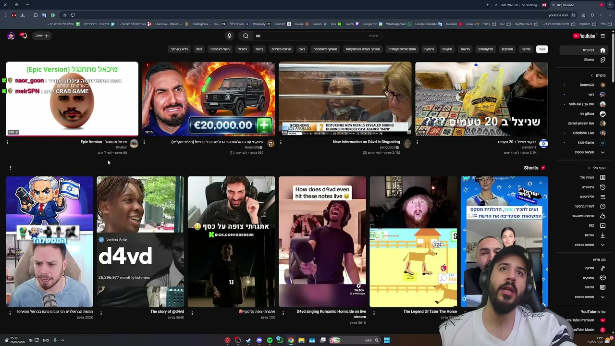Open 'The Legend Of Tater The Horse' short
Viewport: 615px width, 346px height.
413,242
